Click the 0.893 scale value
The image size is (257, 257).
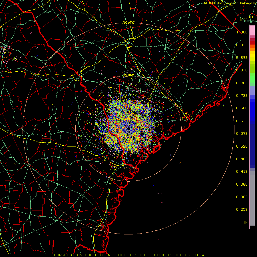click(242, 57)
